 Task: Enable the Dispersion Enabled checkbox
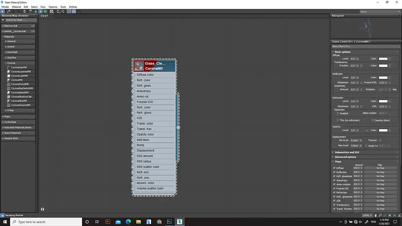pyautogui.click(x=338, y=114)
